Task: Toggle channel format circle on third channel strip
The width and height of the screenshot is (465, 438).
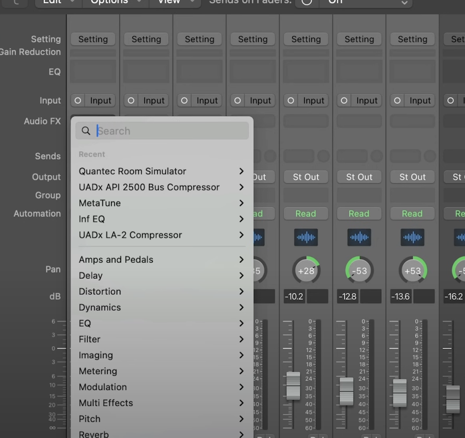Action: [x=184, y=101]
